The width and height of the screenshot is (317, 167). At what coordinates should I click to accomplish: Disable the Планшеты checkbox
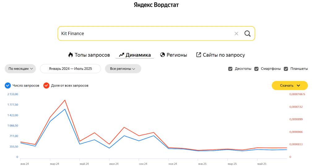click(286, 69)
